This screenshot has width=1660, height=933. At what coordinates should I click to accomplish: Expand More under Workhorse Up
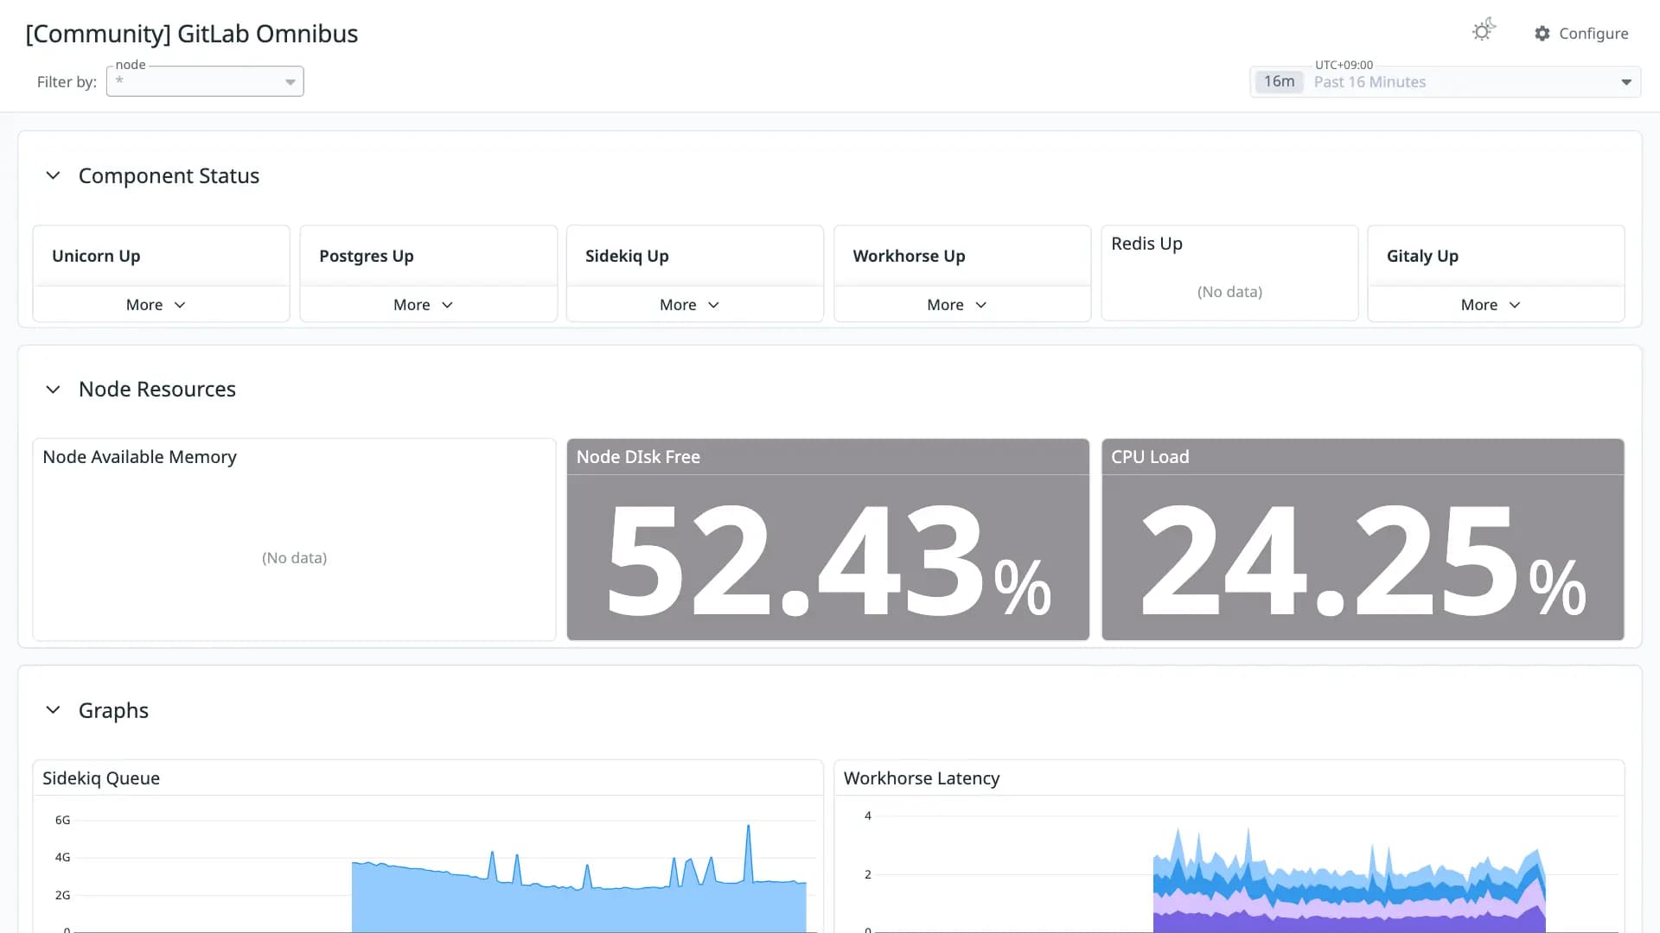[956, 305]
